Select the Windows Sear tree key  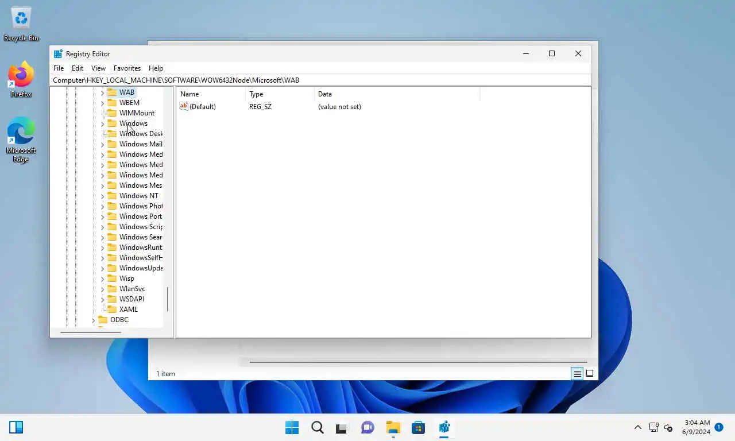click(x=141, y=237)
